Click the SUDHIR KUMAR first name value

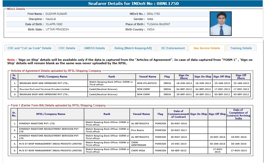pos(56,14)
